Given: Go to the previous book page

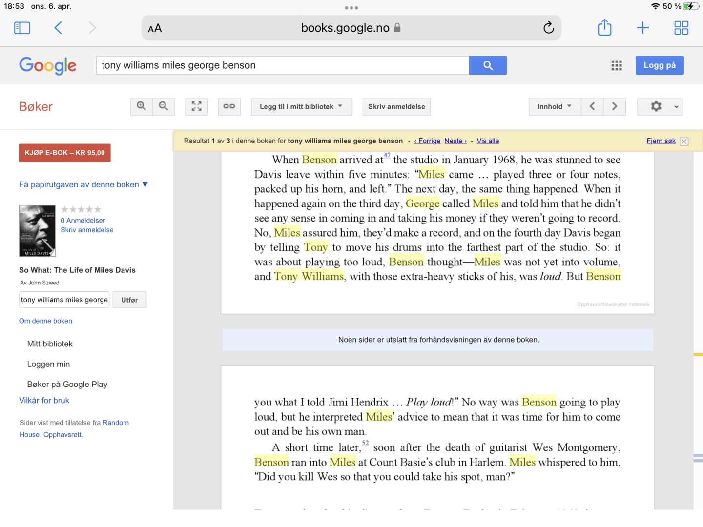Looking at the screenshot, I should (x=592, y=106).
